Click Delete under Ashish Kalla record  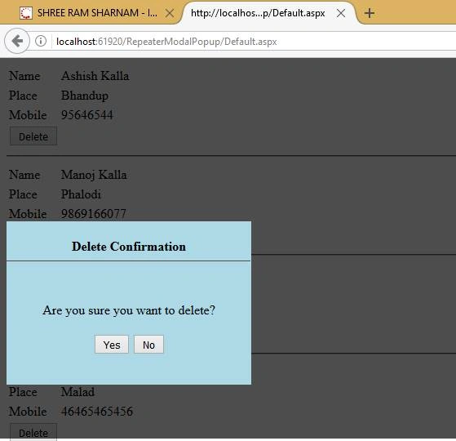(x=33, y=136)
